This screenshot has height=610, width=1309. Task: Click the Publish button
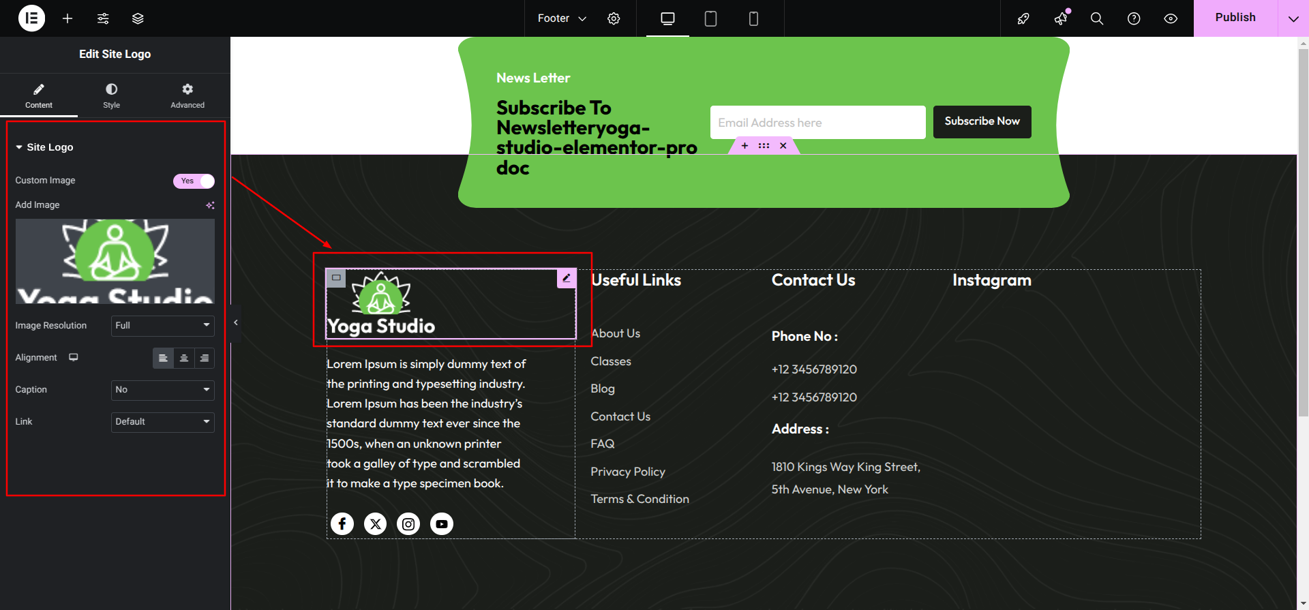(x=1235, y=18)
